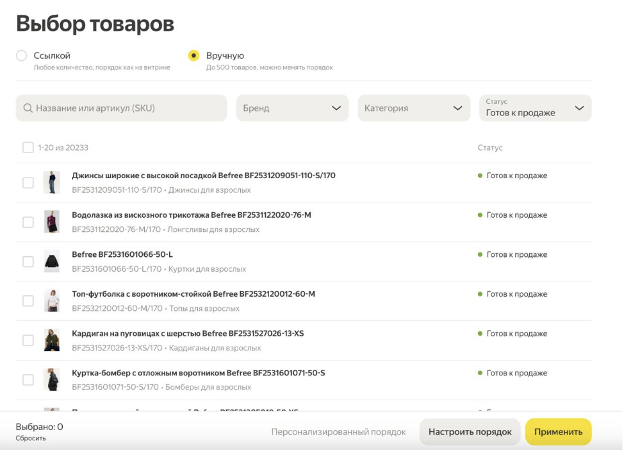Click the white top-футболка product thumbnail
This screenshot has width=624, height=455.
pyautogui.click(x=52, y=301)
